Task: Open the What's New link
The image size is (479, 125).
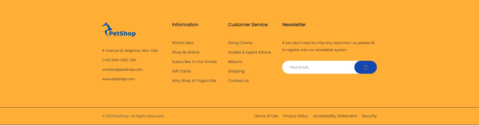Action: [x=183, y=43]
